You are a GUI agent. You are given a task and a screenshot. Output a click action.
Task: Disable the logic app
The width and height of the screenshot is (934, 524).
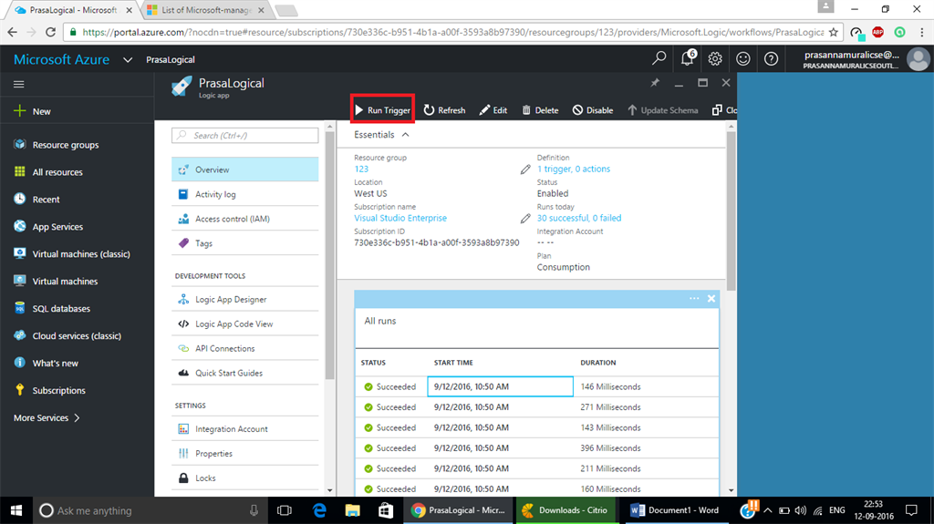593,110
